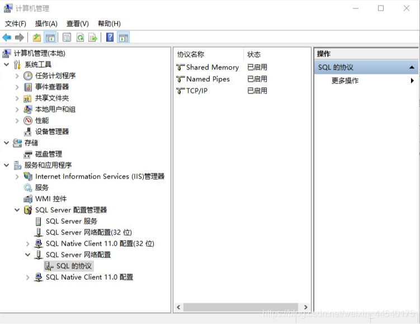This screenshot has width=420, height=324.
Task: Toggle Show/Hide Console Tree toolbar icon
Action: click(x=50, y=37)
